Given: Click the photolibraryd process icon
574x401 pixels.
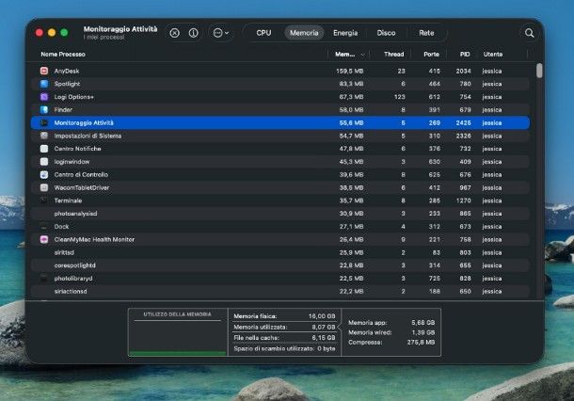Looking at the screenshot, I should tap(44, 279).
